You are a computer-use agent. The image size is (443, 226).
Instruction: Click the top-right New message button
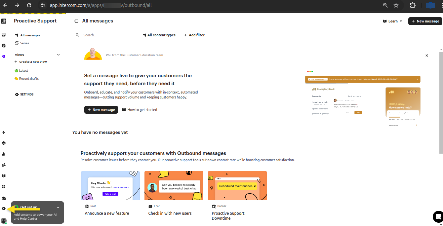[x=425, y=21]
